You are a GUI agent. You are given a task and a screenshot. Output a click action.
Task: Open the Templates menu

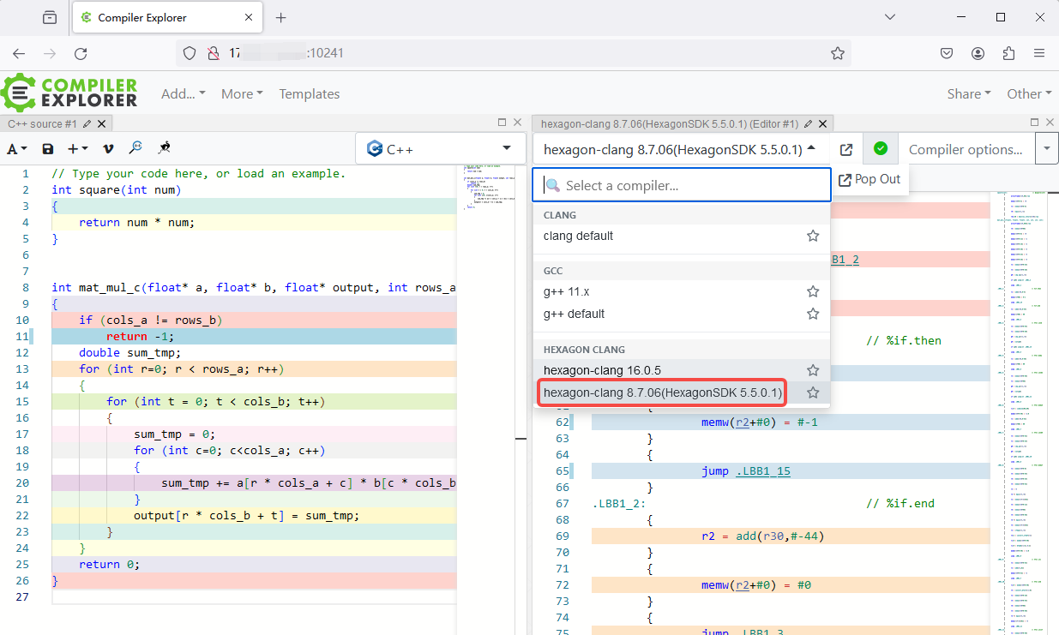(310, 93)
